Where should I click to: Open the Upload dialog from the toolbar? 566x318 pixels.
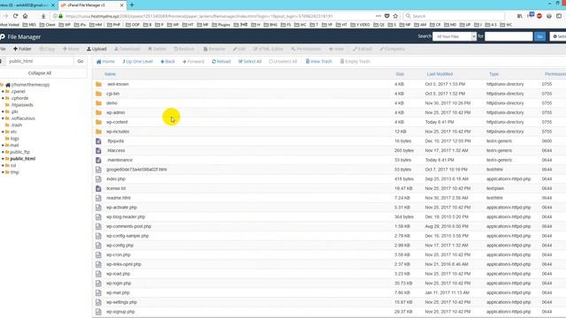click(x=96, y=49)
